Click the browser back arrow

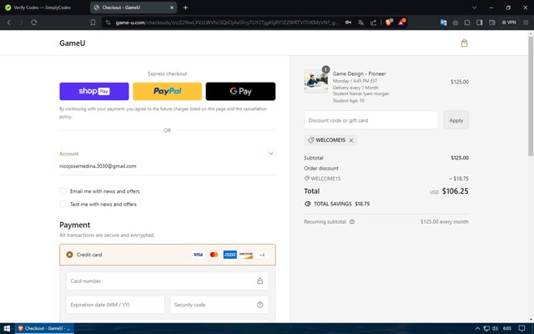[9, 23]
